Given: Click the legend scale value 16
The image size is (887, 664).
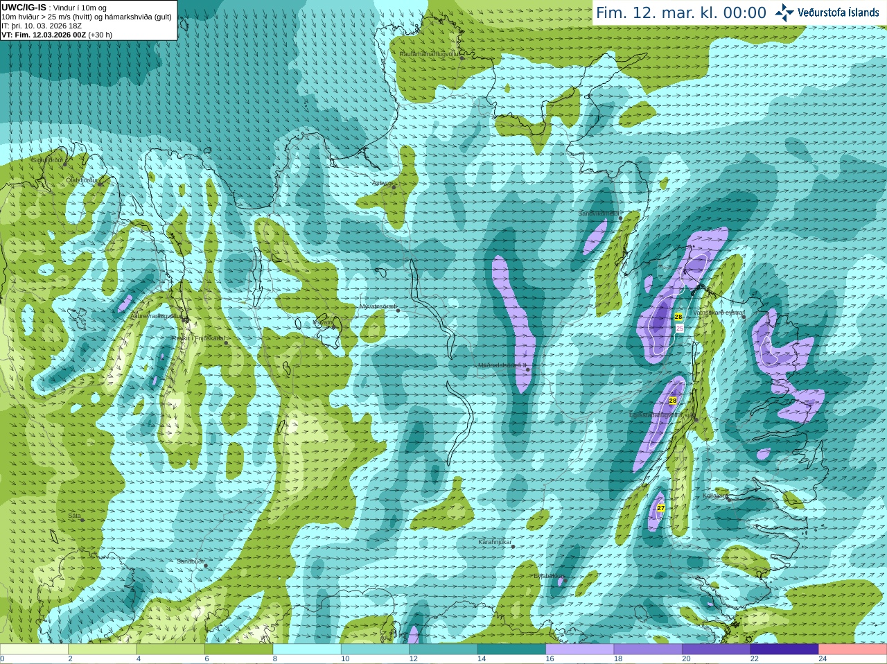Looking at the screenshot, I should [x=550, y=659].
